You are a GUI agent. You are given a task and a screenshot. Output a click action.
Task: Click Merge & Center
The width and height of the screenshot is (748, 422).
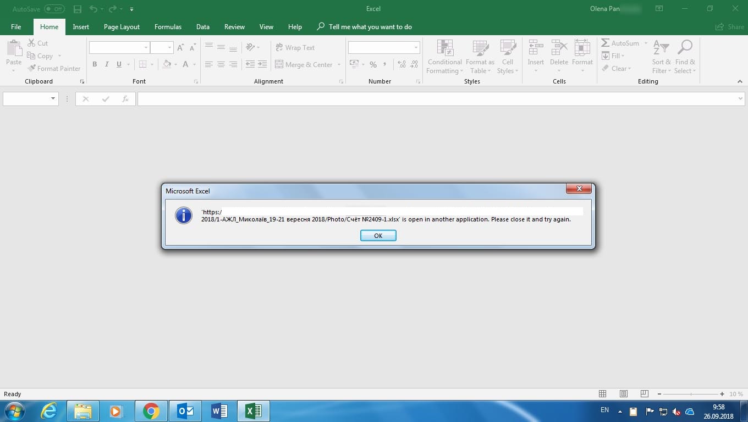coord(304,64)
